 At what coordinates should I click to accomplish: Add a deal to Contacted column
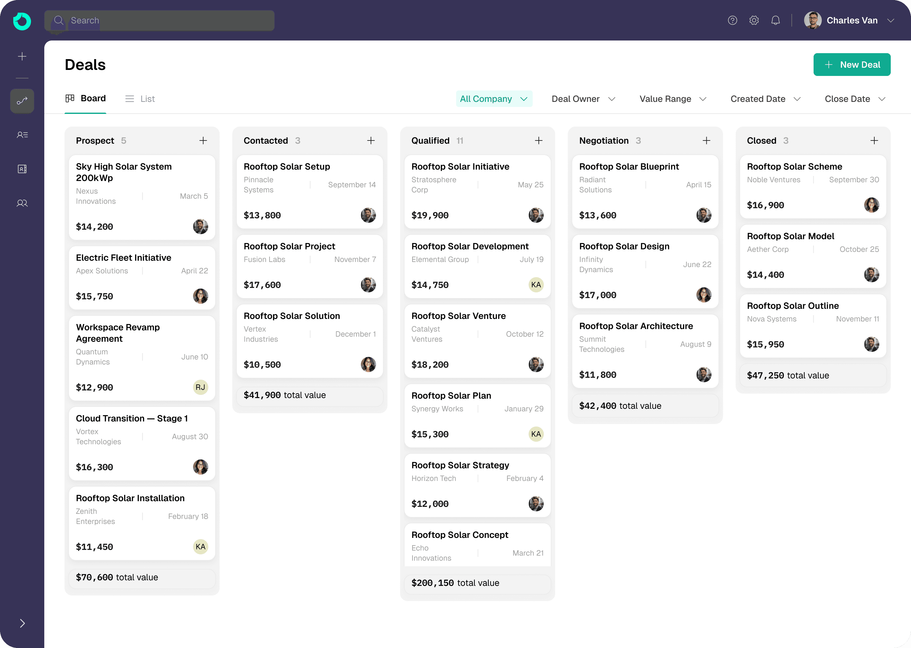pyautogui.click(x=371, y=140)
